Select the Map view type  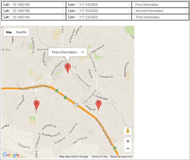point(9,32)
